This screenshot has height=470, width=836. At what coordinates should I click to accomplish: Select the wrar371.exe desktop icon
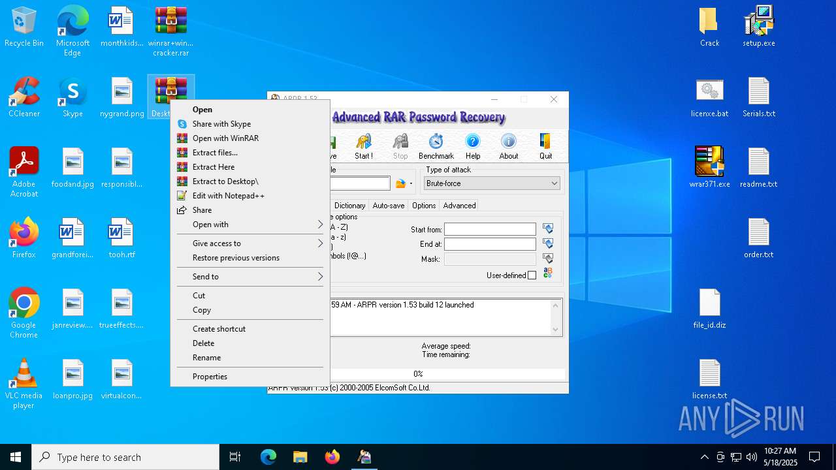(x=709, y=168)
